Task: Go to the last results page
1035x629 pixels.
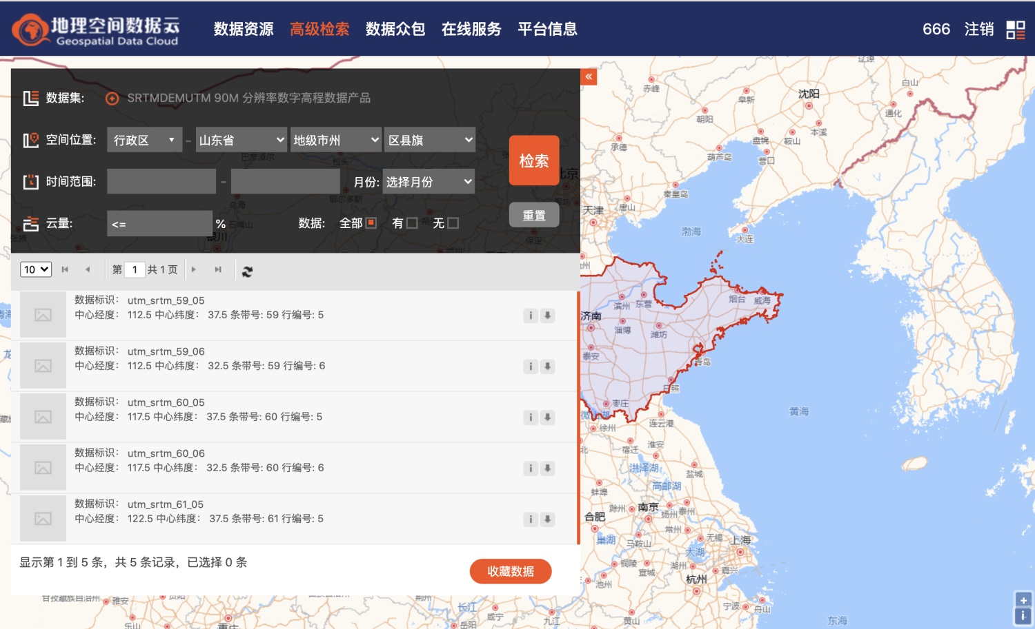Action: (x=218, y=269)
